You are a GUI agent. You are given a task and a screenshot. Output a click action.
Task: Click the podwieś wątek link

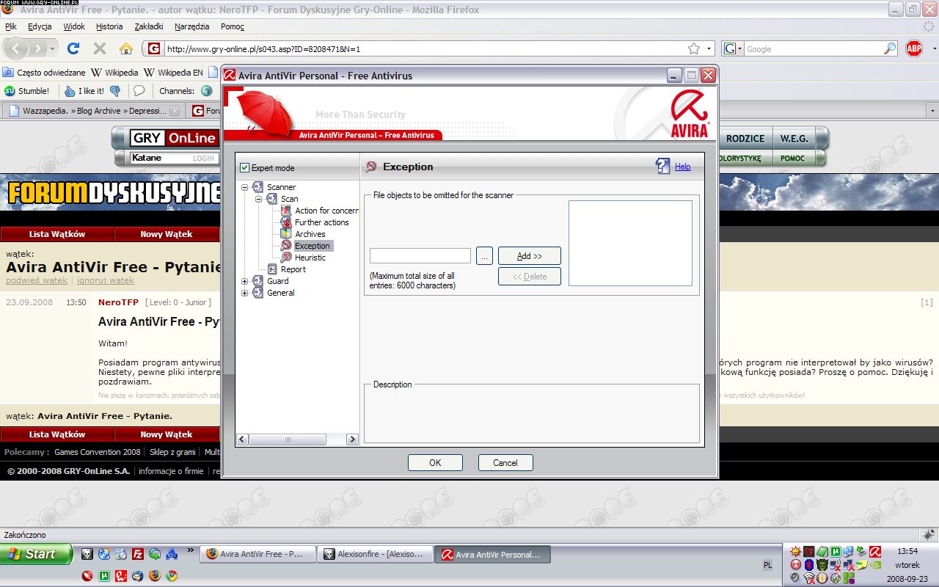[x=37, y=280]
